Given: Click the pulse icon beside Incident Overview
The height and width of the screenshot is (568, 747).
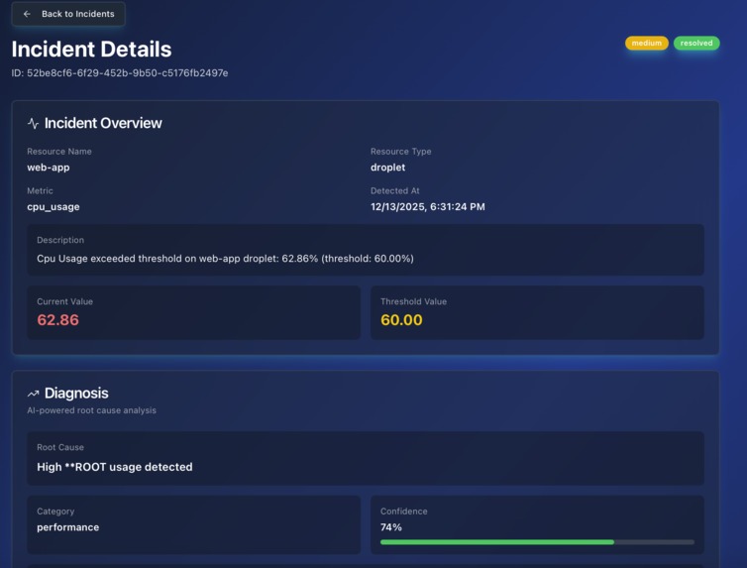Looking at the screenshot, I should click(33, 124).
